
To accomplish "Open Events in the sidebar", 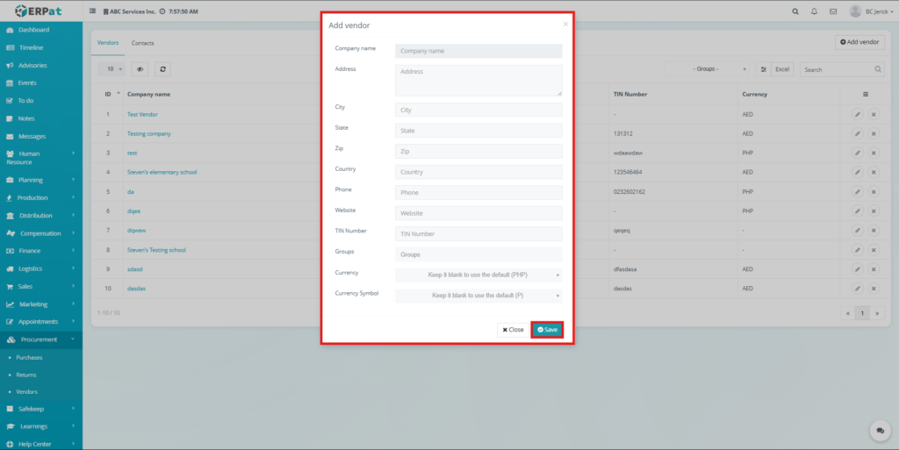I will pyautogui.click(x=40, y=83).
